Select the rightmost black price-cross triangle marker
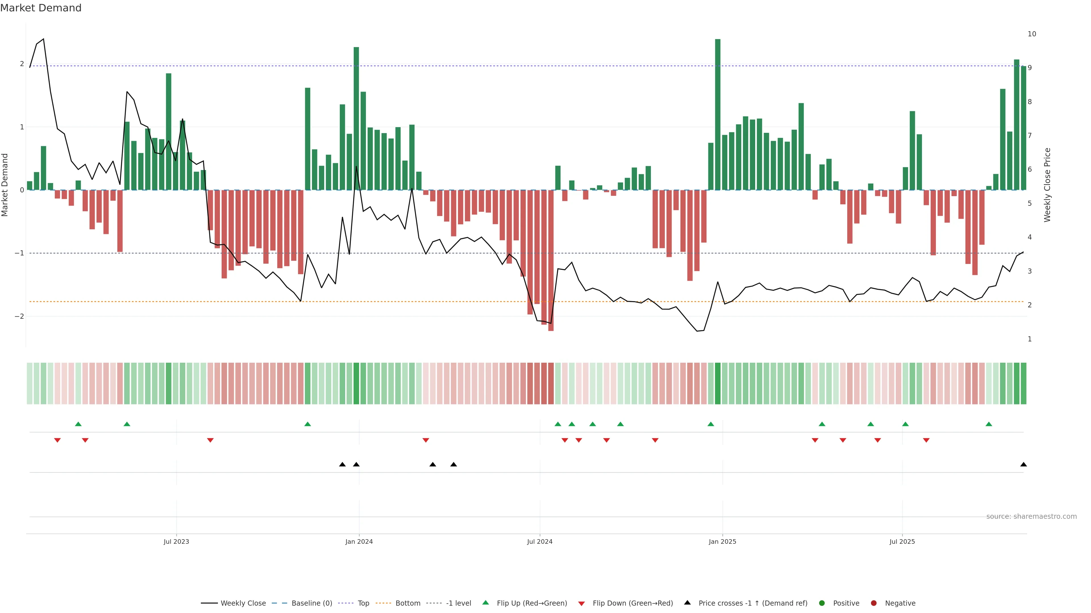 tap(1024, 465)
